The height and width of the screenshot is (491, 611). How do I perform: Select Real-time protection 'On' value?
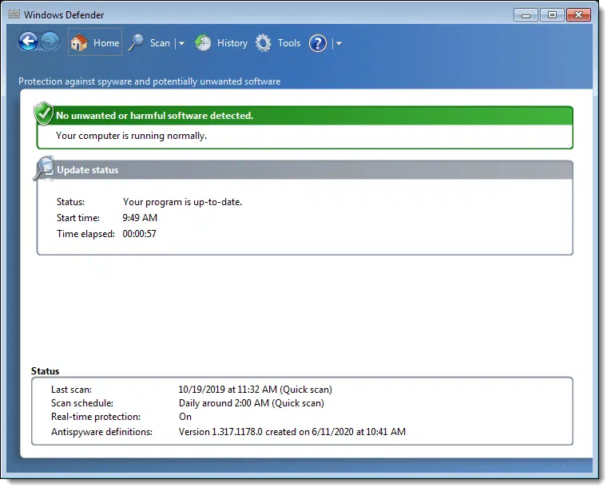tap(185, 417)
